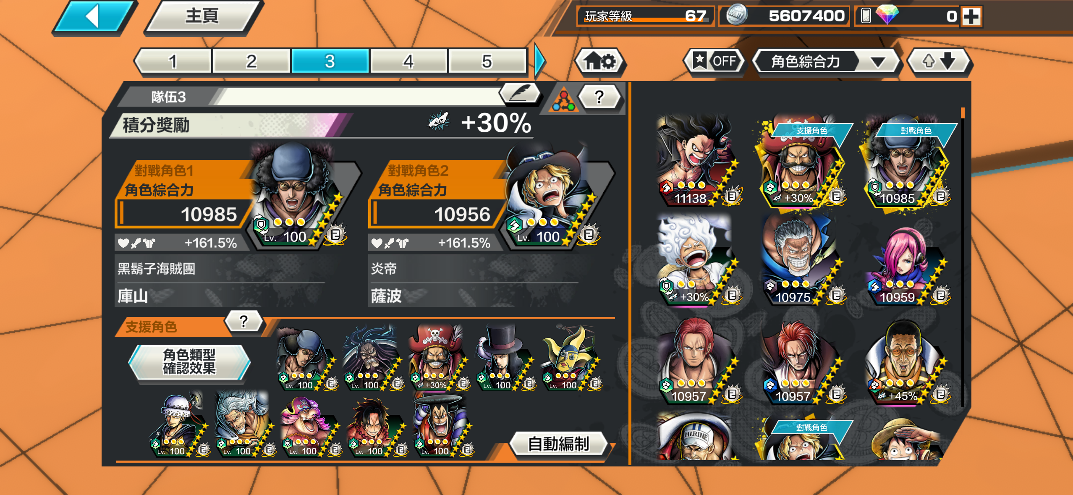Open the type advantage triangle icon
This screenshot has height=495, width=1073.
563,100
